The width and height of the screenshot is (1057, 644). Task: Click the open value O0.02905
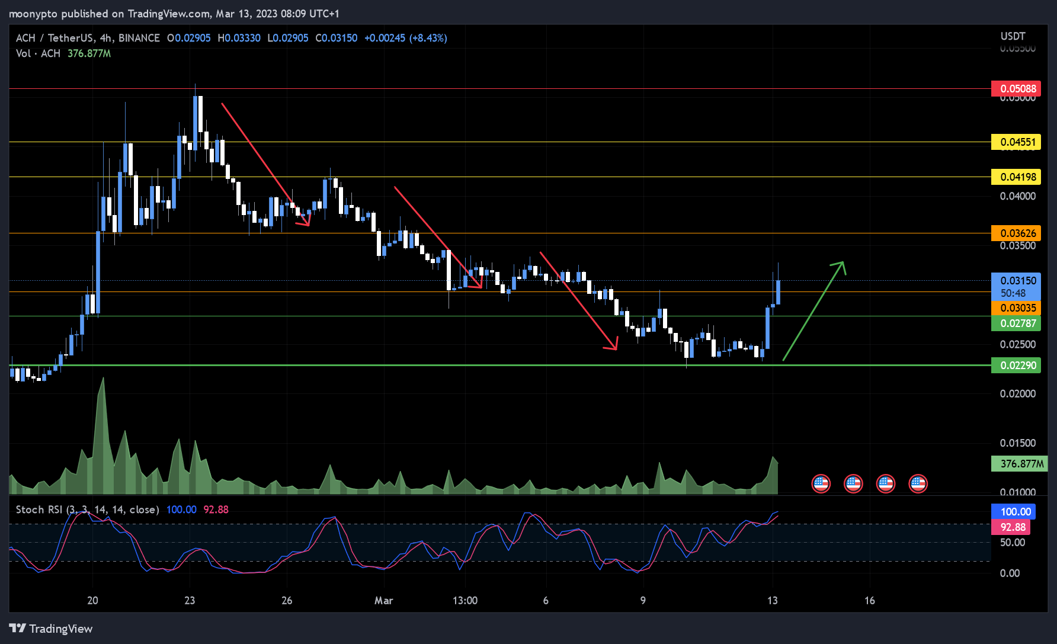[x=188, y=38]
